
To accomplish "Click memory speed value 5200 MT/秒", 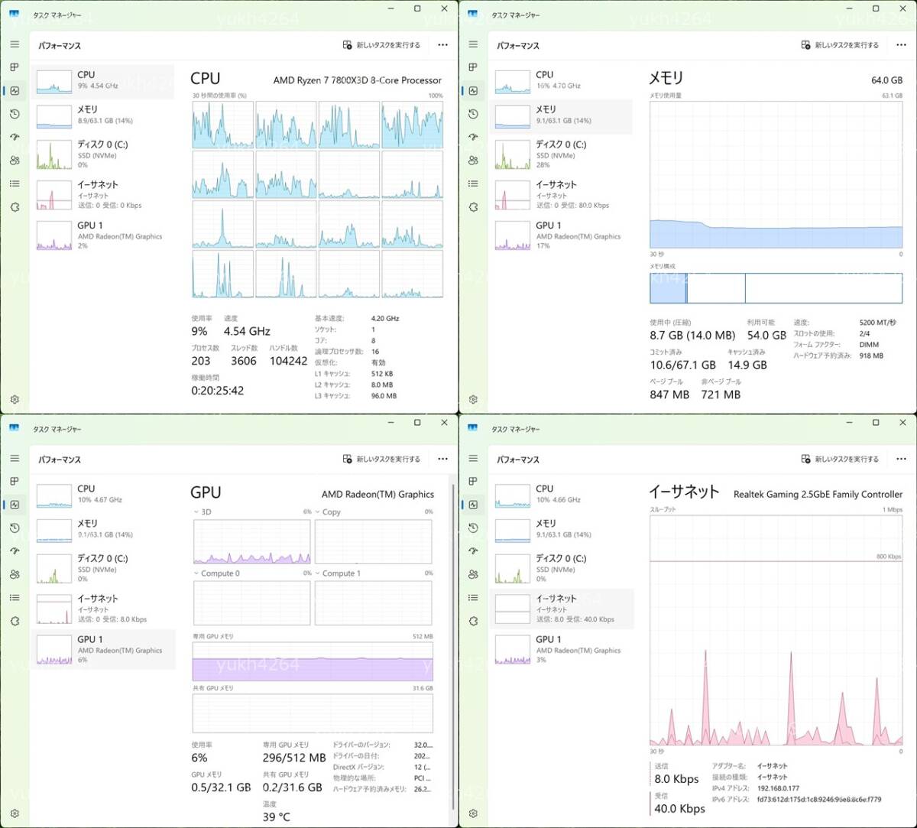I will (x=877, y=323).
